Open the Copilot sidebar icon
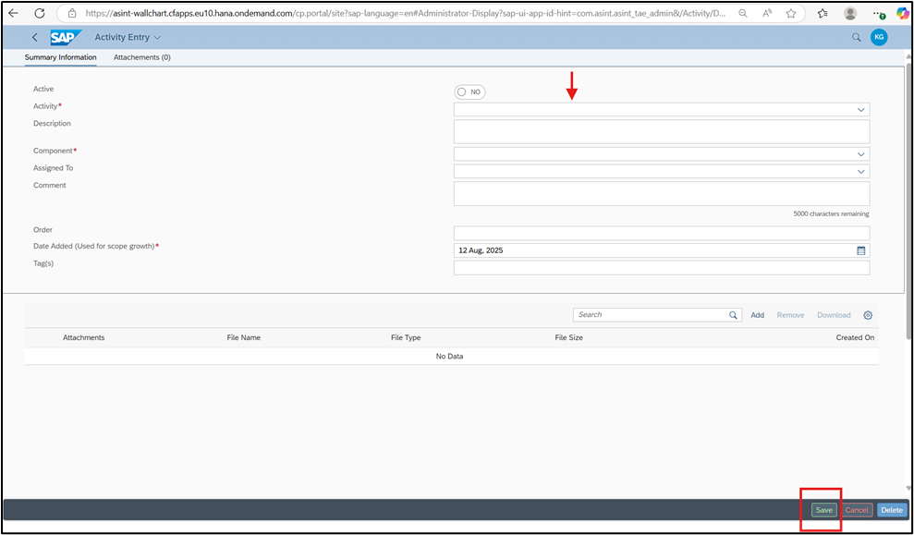Image resolution: width=914 pixels, height=535 pixels. tap(902, 13)
